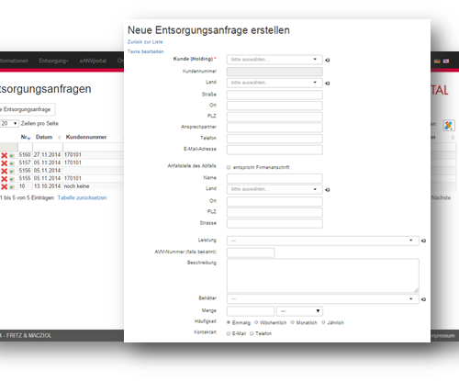This screenshot has height=381, width=459.
Task: Tick 'entspricht Firmenanschrift' checkbox
Action: click(x=229, y=167)
